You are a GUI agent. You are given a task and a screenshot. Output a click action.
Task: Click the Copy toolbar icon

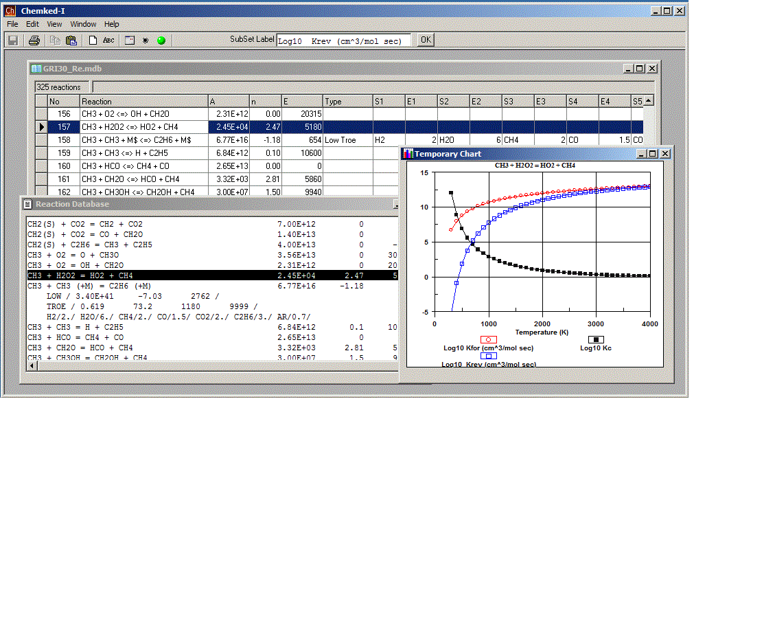coord(55,41)
